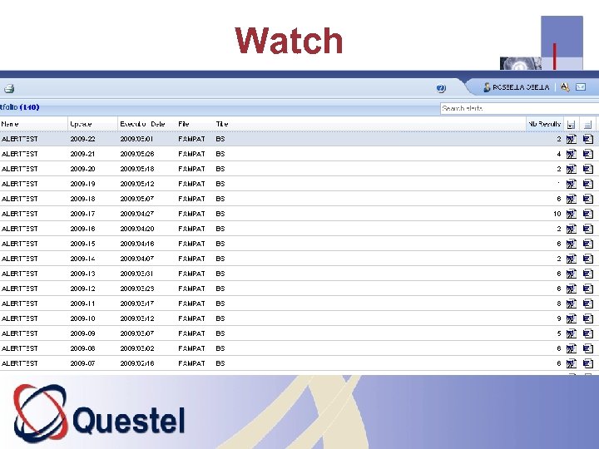The image size is (599, 449).
Task: Select the execution date 2009/03/23
Action: [x=137, y=289]
